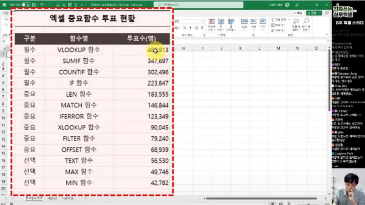
Task: Open the Fill dropdown in editing group
Action: click(278, 25)
